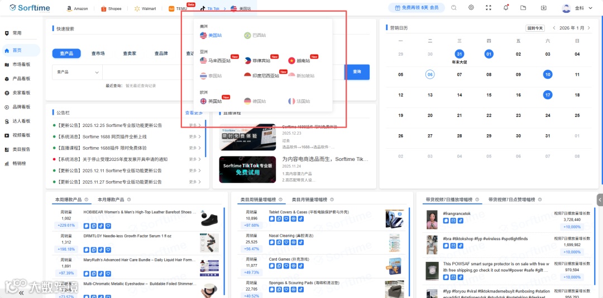Select 英国站 site
Viewport: 603px width, 298px height.
[x=210, y=101]
